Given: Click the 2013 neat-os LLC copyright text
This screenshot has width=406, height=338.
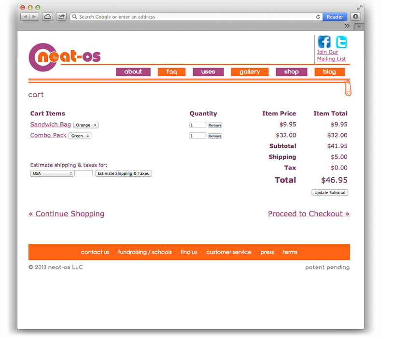Looking at the screenshot, I should click(x=56, y=267).
